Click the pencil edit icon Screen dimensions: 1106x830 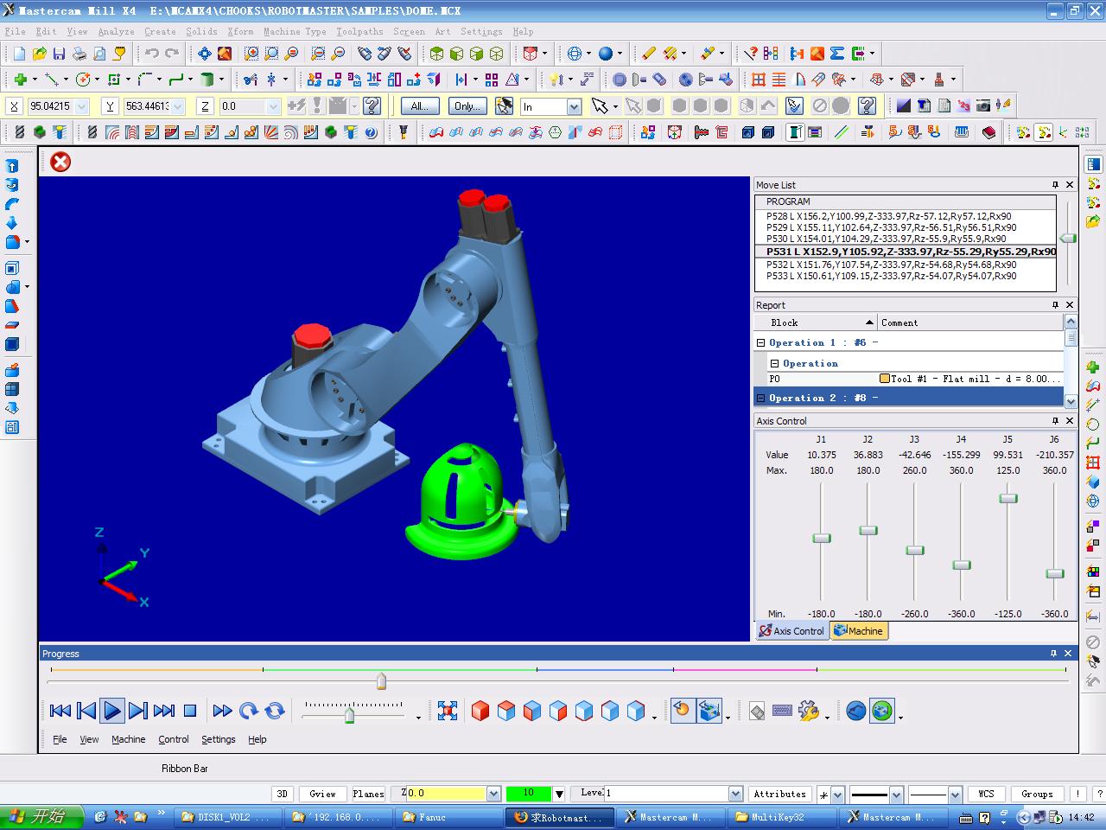[x=649, y=54]
